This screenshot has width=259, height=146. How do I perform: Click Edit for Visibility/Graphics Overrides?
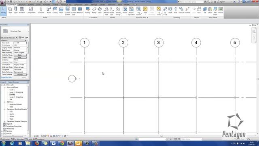20,55
